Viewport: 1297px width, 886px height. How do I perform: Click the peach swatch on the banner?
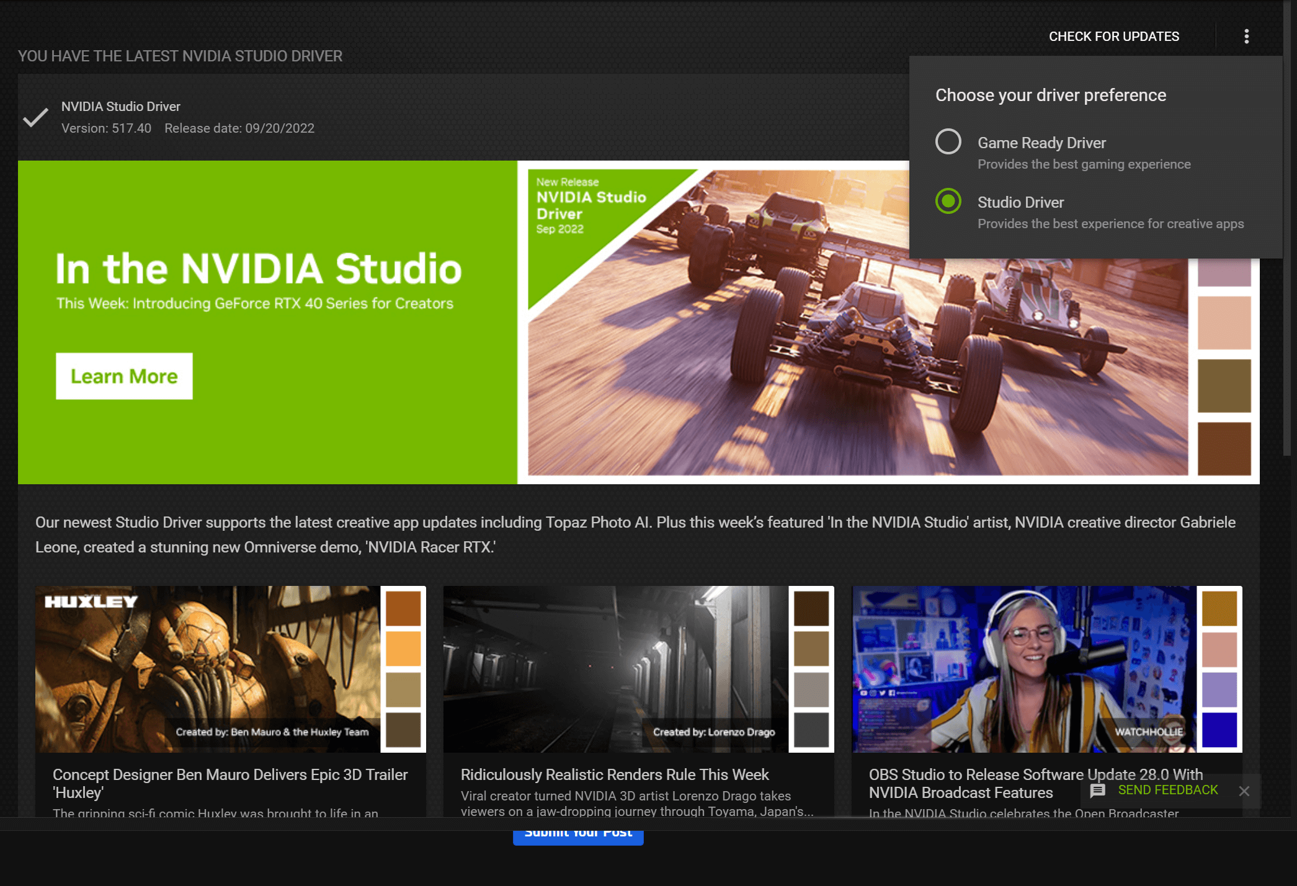click(x=1224, y=322)
